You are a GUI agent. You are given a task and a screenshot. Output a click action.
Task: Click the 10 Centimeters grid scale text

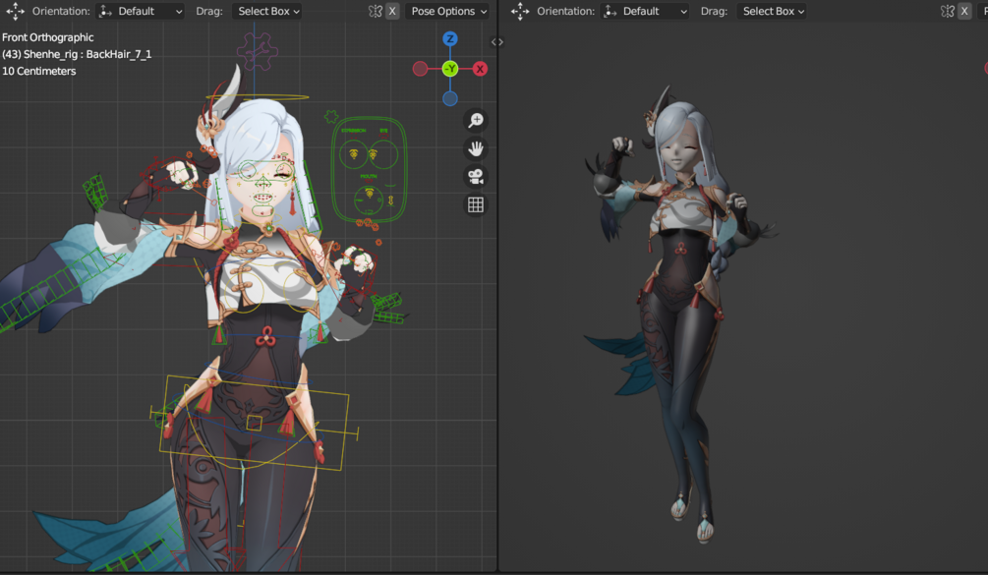tap(39, 71)
